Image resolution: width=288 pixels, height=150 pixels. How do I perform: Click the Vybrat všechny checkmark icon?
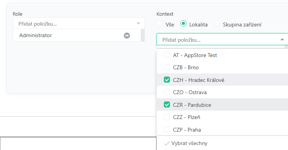coord(166,143)
